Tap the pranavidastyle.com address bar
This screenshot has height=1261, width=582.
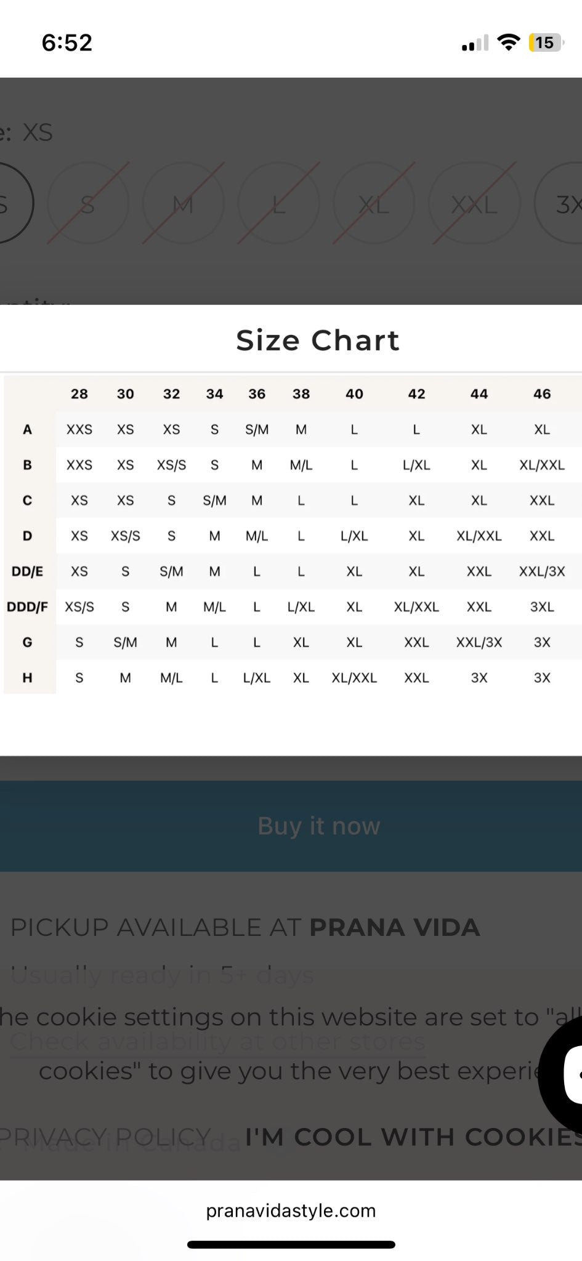(291, 1211)
